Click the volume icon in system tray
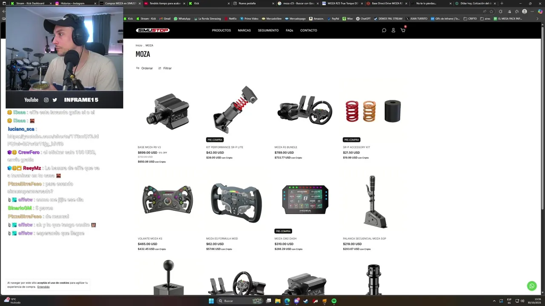 pyautogui.click(x=522, y=301)
